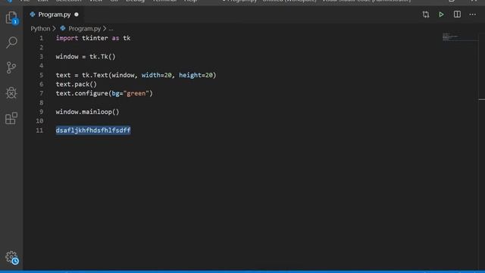485x273 pixels.
Task: Click the selected text dsafljkhfhdsfhlfsdff
Action: click(93, 130)
